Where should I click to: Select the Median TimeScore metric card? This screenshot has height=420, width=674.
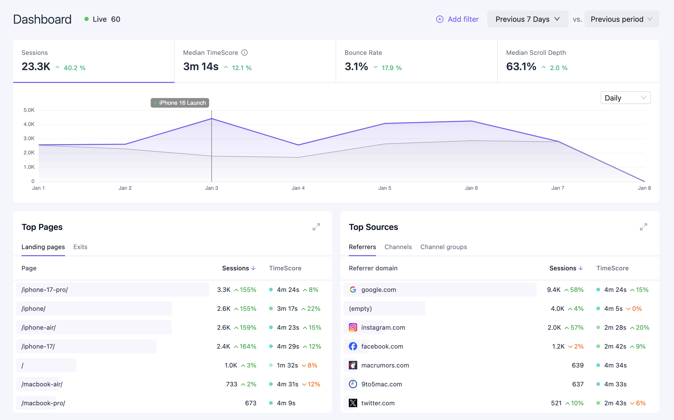[x=255, y=61]
